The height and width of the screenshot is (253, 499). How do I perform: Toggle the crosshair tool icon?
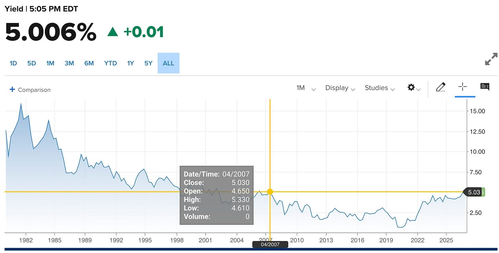tap(463, 87)
